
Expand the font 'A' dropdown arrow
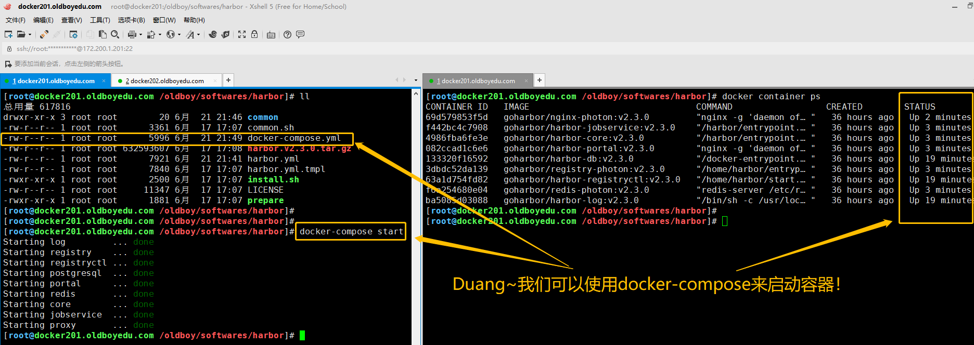coord(198,35)
